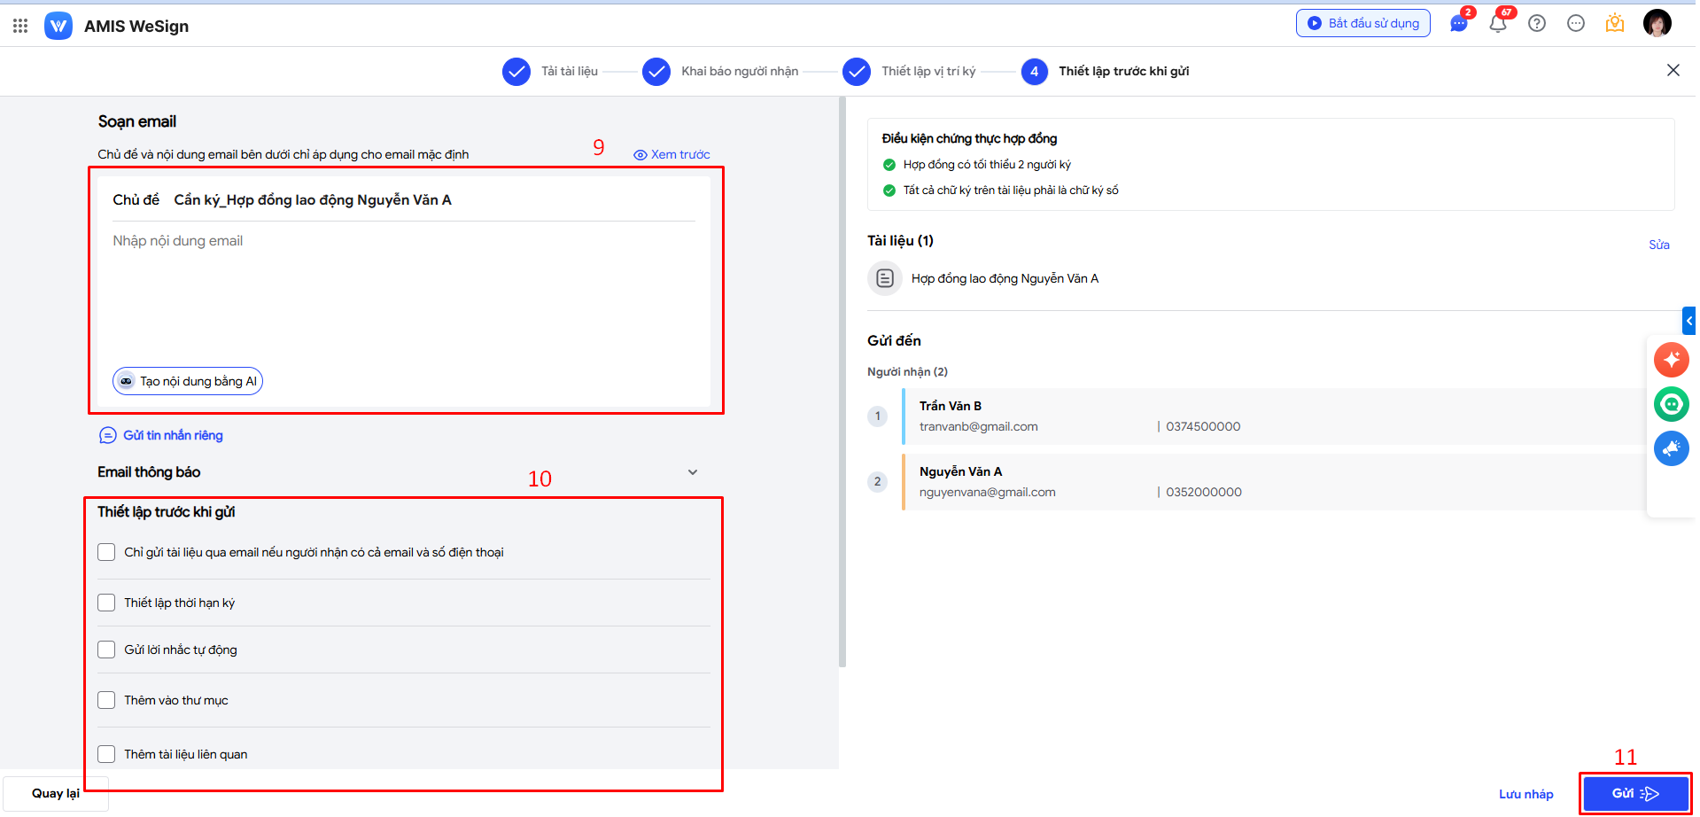The image size is (1700, 817).
Task: Open the chat messages icon
Action: (x=1458, y=24)
